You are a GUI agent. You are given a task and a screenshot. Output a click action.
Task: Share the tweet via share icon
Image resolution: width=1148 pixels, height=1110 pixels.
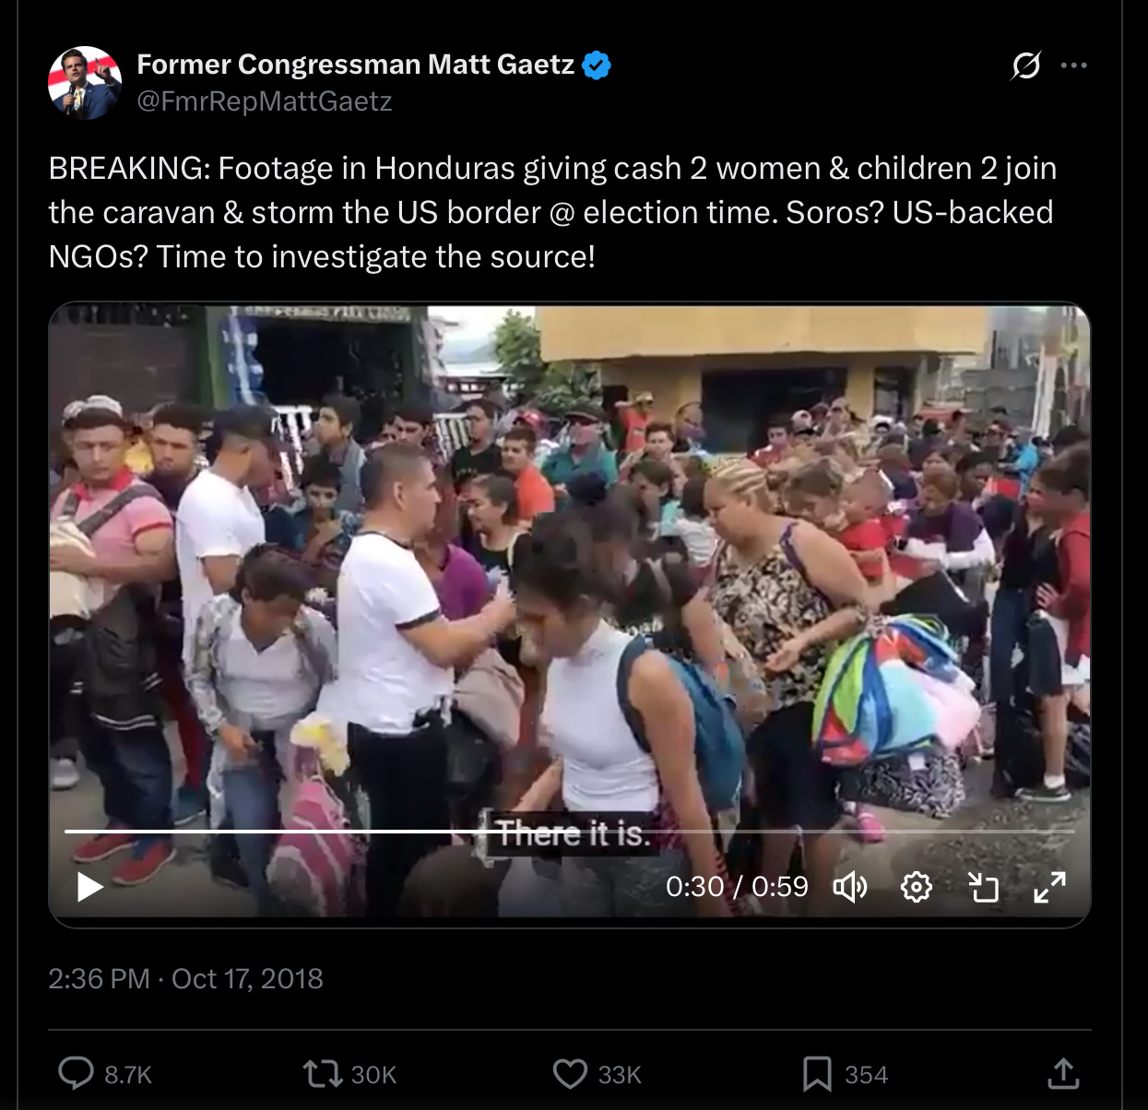click(x=1063, y=1073)
